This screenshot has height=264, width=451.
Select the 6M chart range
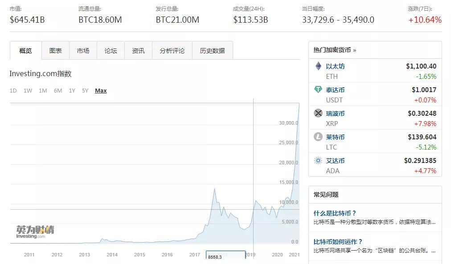pyautogui.click(x=58, y=91)
